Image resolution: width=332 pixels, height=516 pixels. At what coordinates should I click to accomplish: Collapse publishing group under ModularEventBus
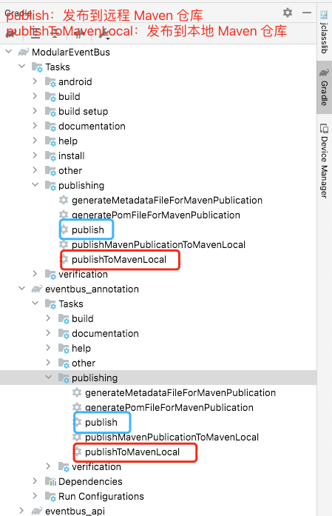(x=35, y=185)
